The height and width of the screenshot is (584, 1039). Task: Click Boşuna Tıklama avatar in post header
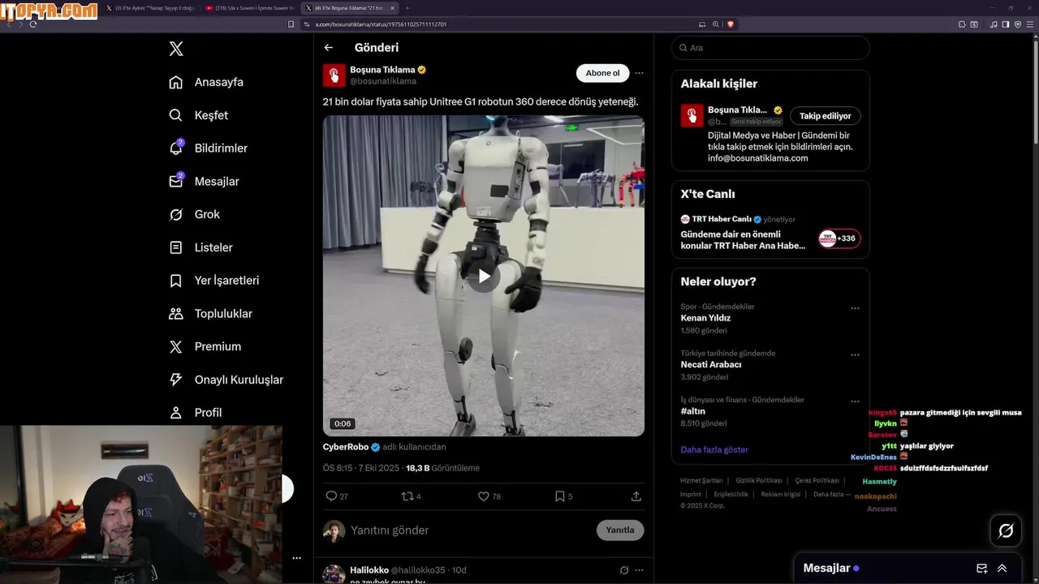click(334, 75)
